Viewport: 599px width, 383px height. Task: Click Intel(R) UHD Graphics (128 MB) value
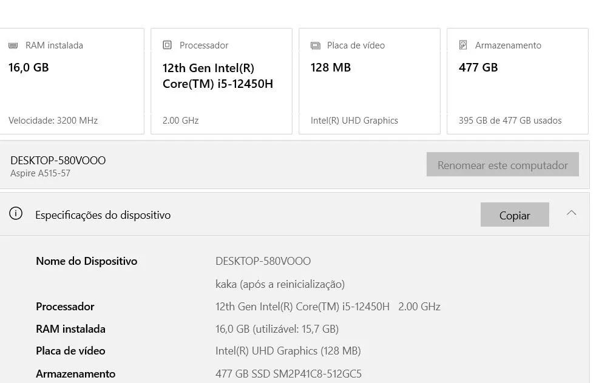(288, 351)
